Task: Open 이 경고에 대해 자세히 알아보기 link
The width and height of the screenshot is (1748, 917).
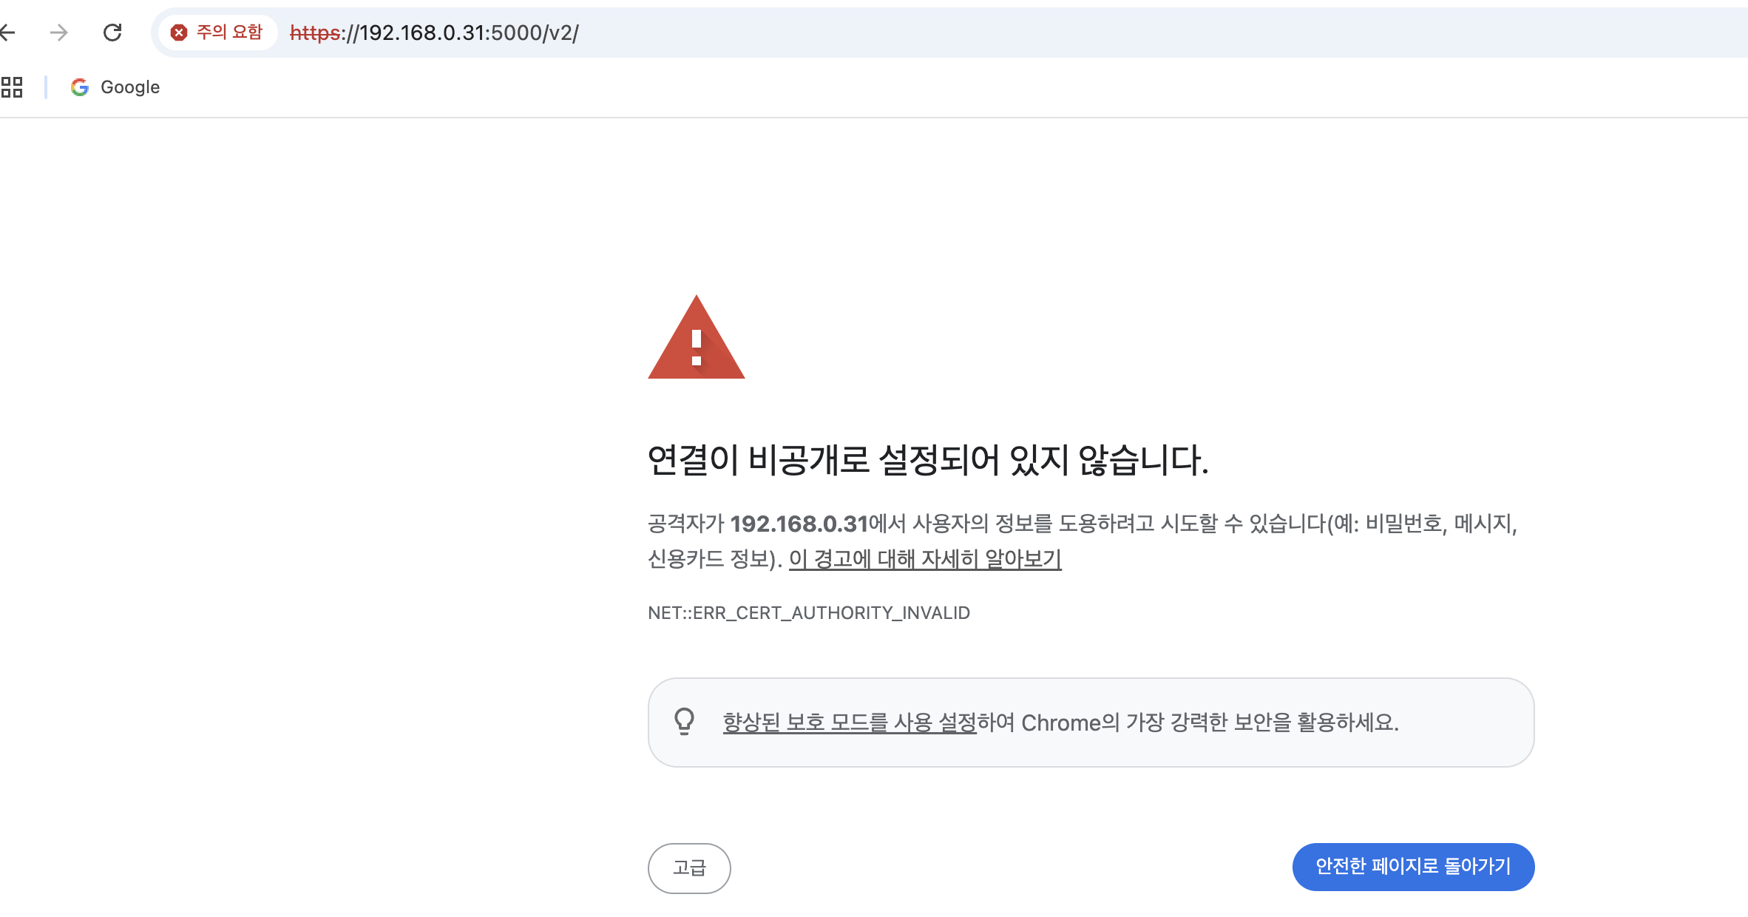Action: coord(925,559)
